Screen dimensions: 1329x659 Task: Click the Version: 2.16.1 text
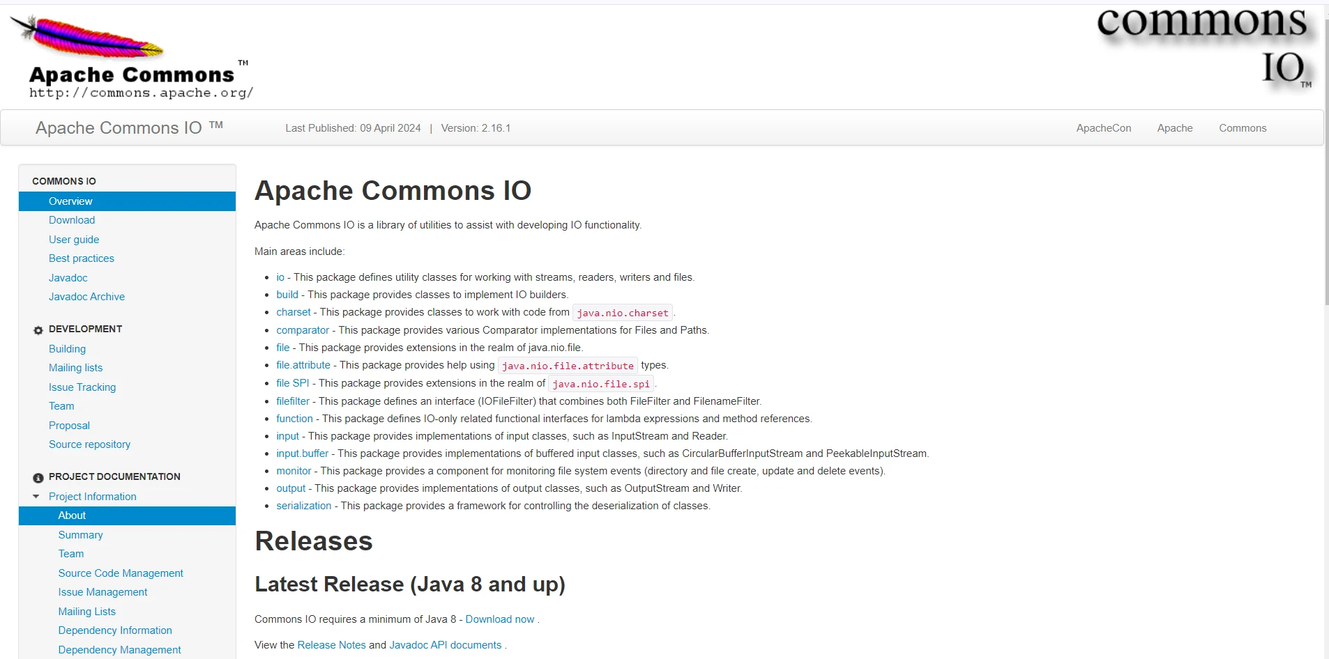click(x=476, y=128)
